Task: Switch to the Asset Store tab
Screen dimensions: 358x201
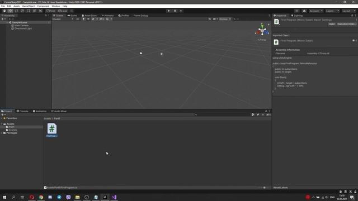Action: [89, 16]
